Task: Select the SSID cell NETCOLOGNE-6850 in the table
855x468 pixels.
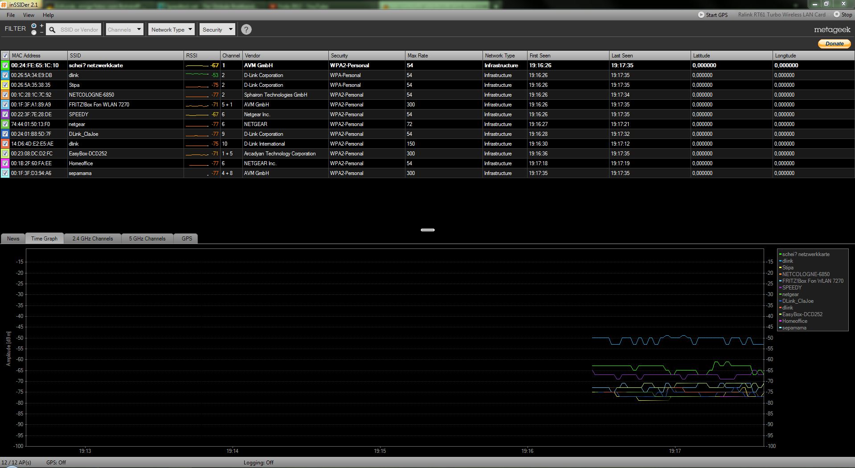Action: (x=91, y=95)
